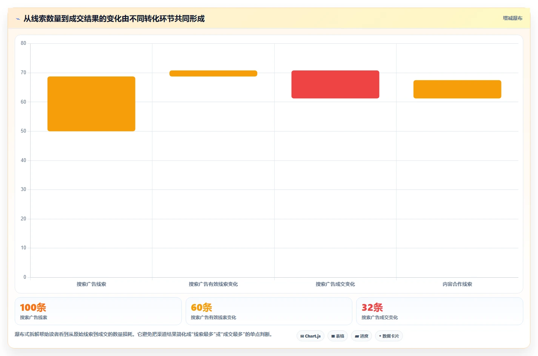Click the 瀑布式拆解 description text below the cards
The image size is (538, 356).
[143, 334]
